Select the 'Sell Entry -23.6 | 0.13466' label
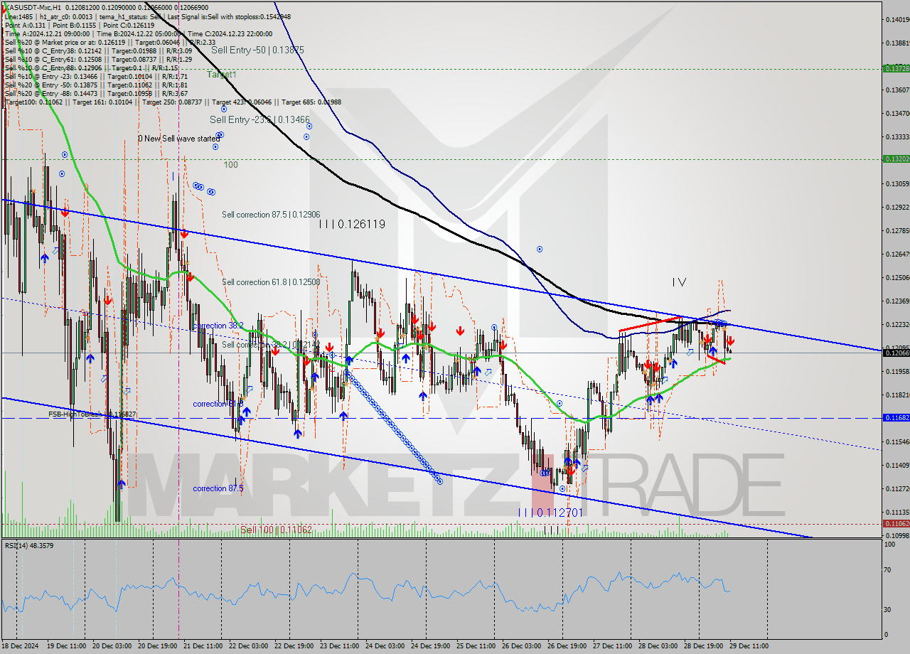This screenshot has width=910, height=654. pyautogui.click(x=259, y=120)
